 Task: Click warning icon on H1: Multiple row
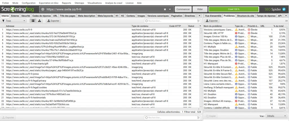coord(236,47)
